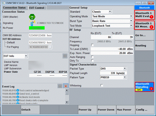Click Event Log scrollbar down arrow
This screenshot has height=116, width=156.
point(67,102)
